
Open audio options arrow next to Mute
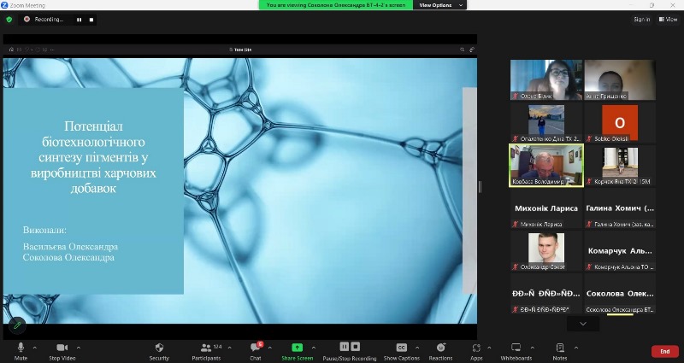[35, 348]
